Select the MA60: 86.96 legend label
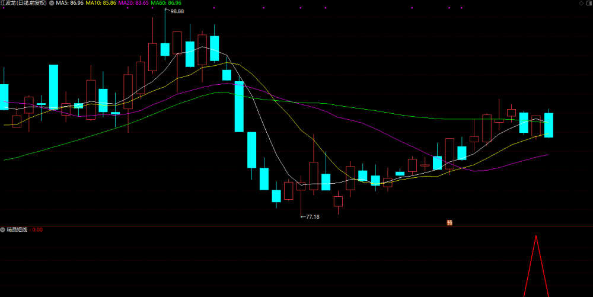593x297 pixels. click(x=166, y=3)
